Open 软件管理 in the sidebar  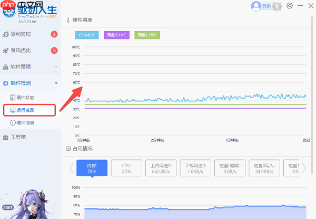pyautogui.click(x=30, y=66)
